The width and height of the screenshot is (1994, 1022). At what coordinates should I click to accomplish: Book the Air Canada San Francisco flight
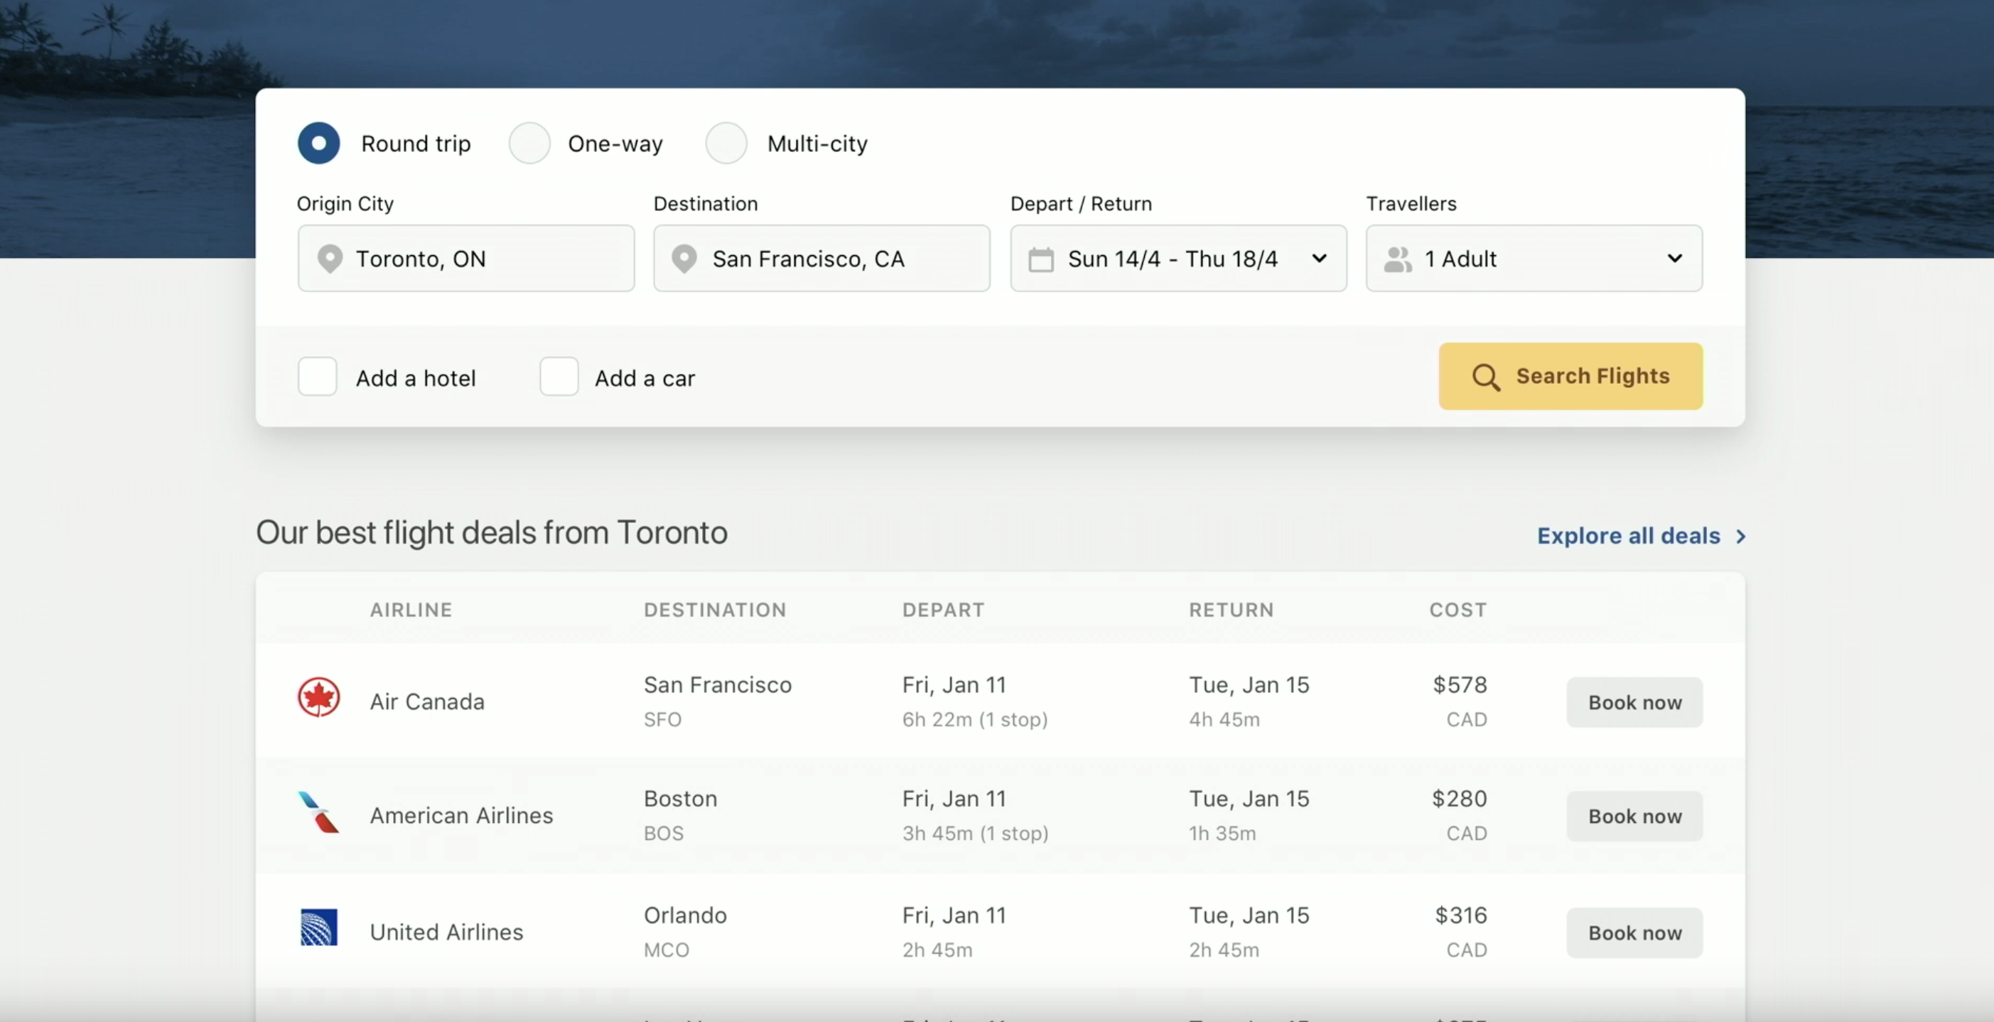[x=1634, y=702]
